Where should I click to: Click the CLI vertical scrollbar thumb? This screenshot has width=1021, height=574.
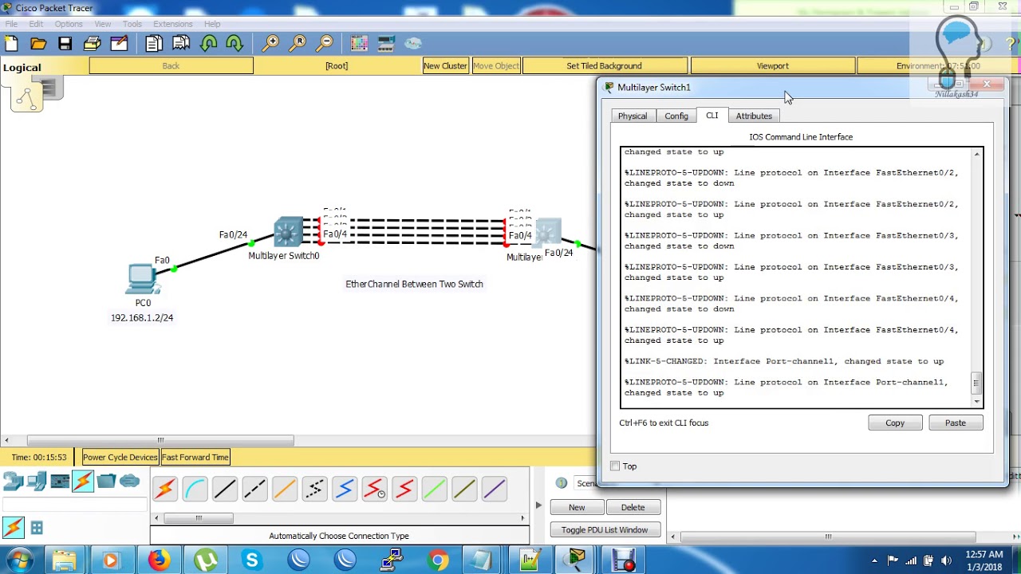(x=976, y=383)
